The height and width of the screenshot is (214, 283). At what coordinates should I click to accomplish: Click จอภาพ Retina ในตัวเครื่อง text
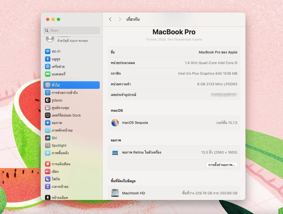[141, 152]
